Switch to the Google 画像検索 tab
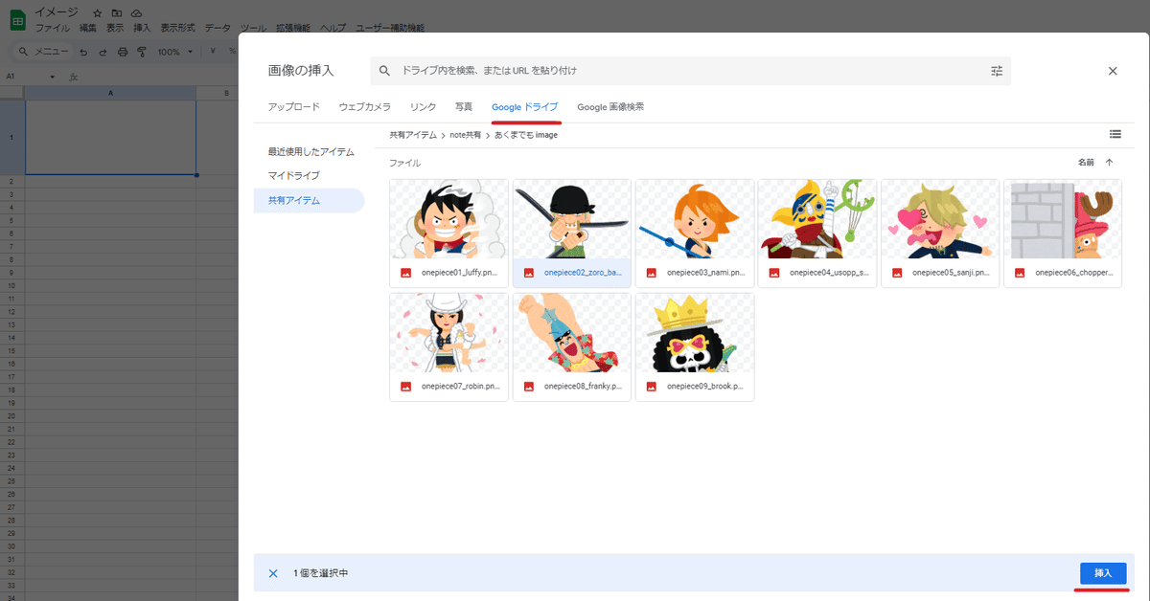 (x=610, y=107)
